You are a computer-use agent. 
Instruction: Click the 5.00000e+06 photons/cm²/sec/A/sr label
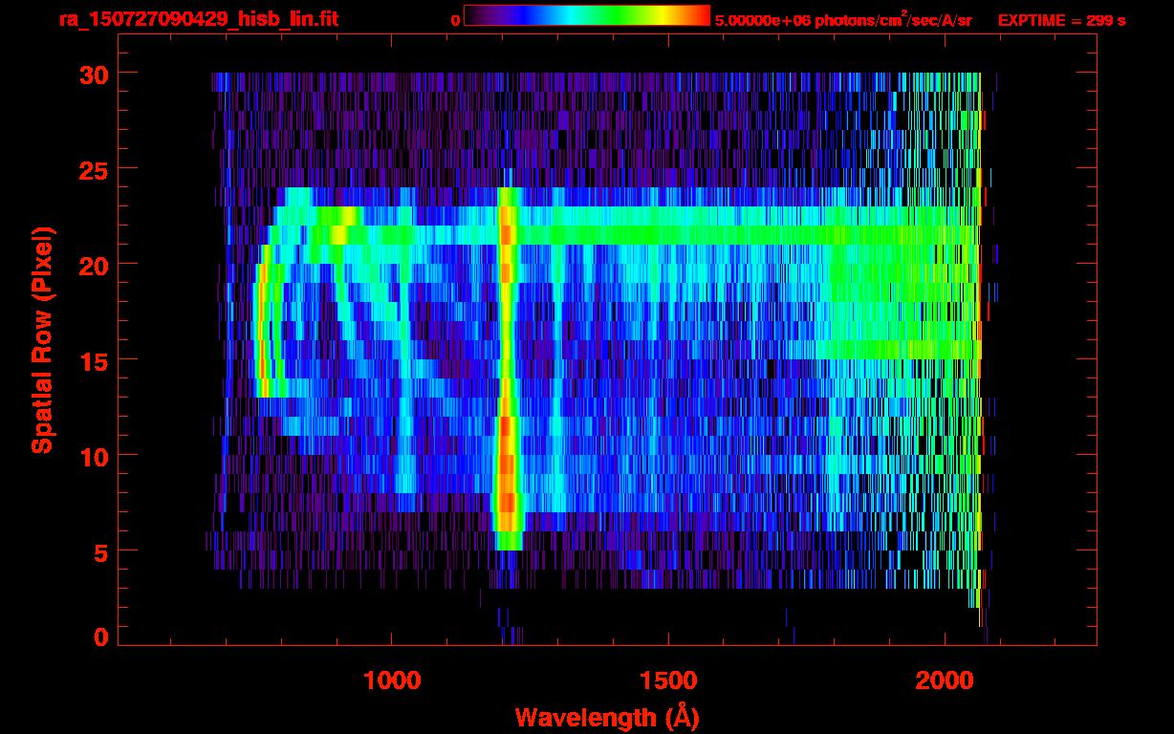[843, 19]
